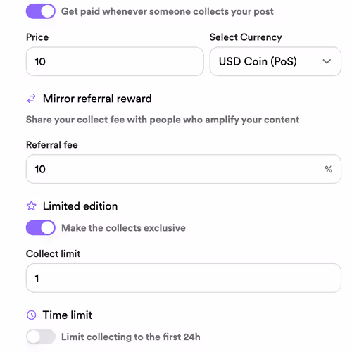Click the Limited edition star icon
This screenshot has width=352, height=352.
[x=32, y=206]
